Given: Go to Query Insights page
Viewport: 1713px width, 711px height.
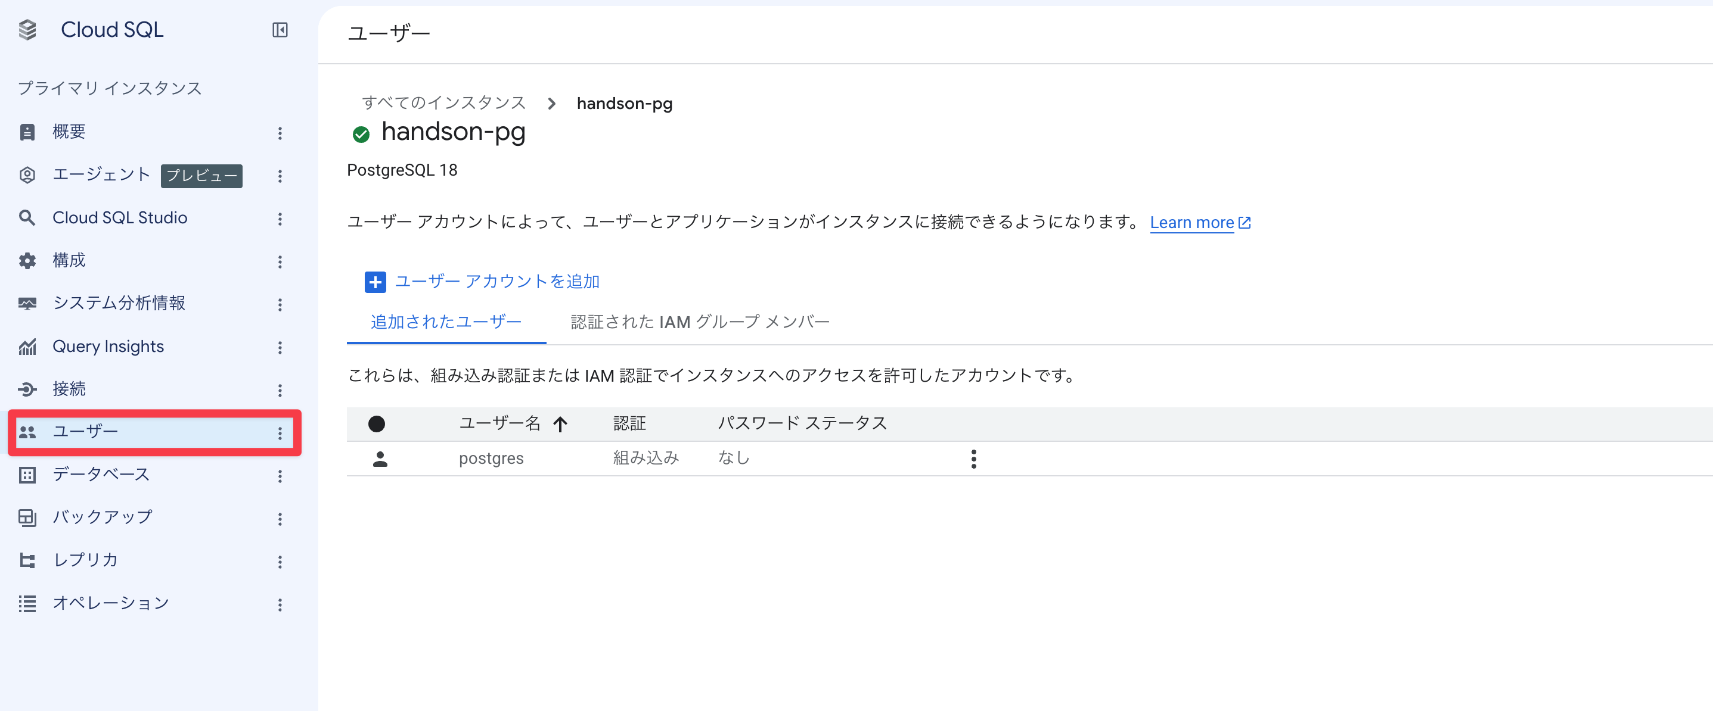Looking at the screenshot, I should click(x=108, y=346).
